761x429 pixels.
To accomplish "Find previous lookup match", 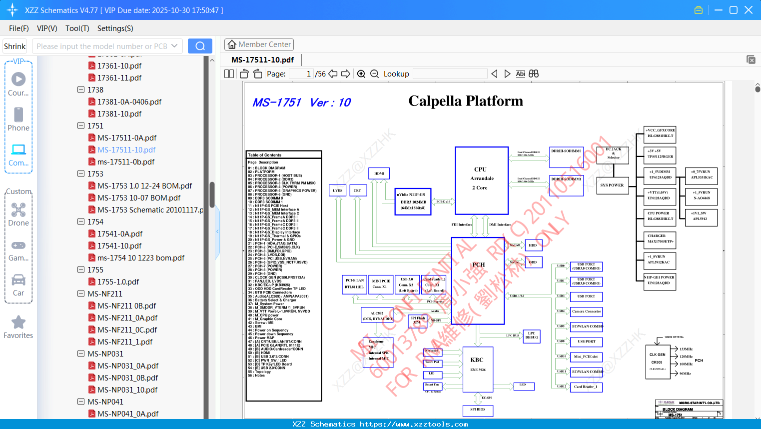I will [494, 73].
